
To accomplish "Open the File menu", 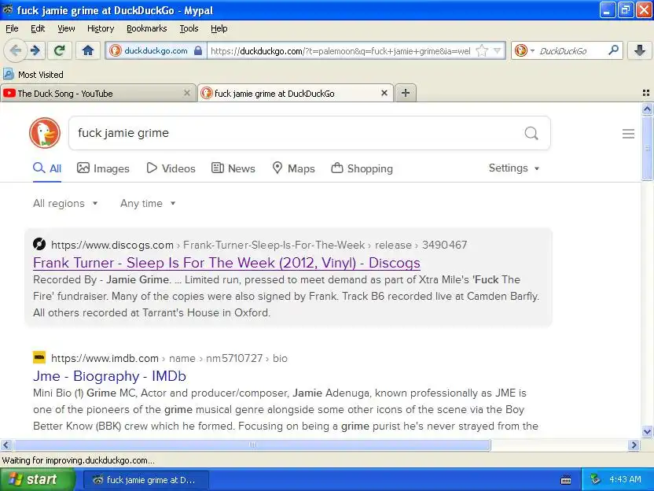I will click(12, 28).
